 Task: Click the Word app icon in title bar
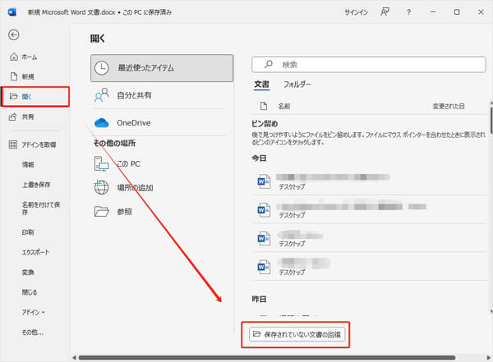point(12,12)
